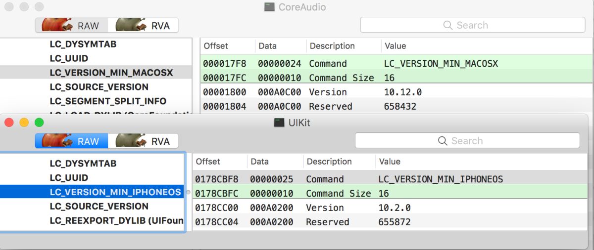Click the magnifier icon in UIKit search
This screenshot has height=250, width=594.
pyautogui.click(x=443, y=141)
